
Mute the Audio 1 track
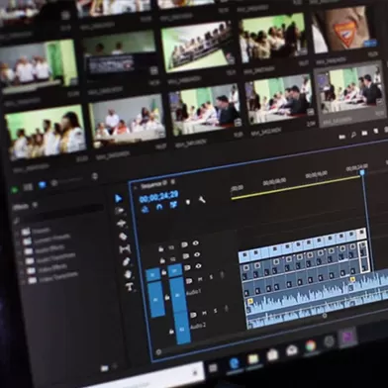[200, 279]
